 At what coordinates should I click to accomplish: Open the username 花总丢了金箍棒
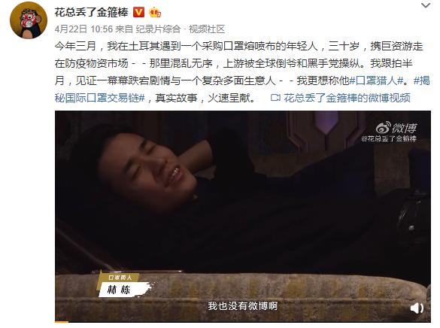pos(92,12)
